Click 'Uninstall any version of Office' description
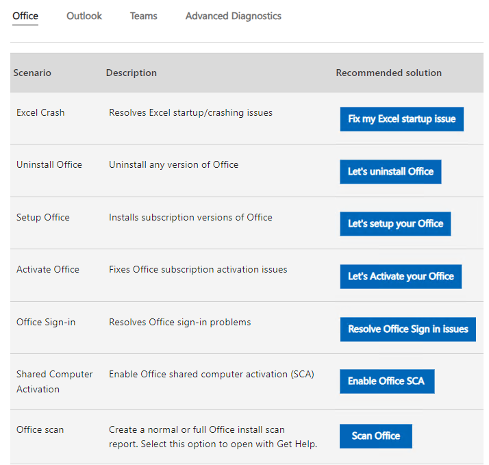 point(173,164)
